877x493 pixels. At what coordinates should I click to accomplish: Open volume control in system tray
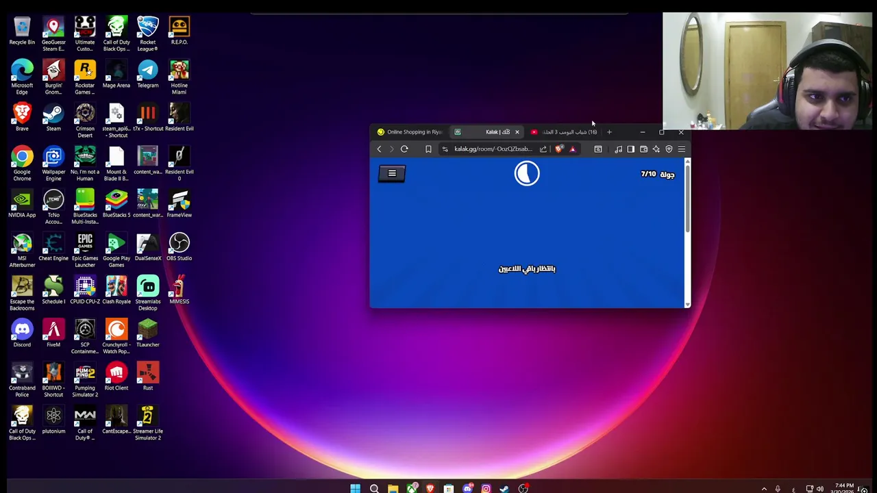820,489
